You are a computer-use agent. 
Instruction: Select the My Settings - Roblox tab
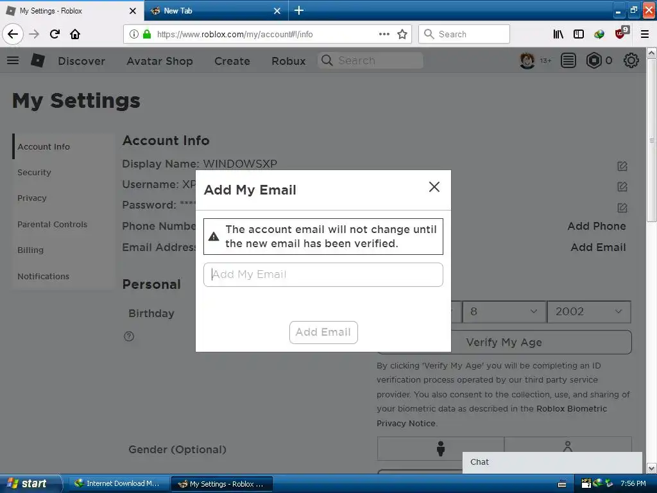tap(72, 10)
